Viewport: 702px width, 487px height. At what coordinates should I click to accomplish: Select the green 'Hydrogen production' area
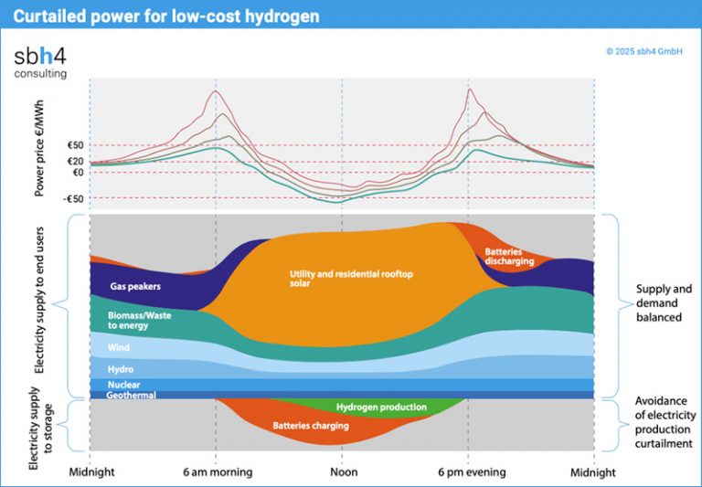click(381, 407)
